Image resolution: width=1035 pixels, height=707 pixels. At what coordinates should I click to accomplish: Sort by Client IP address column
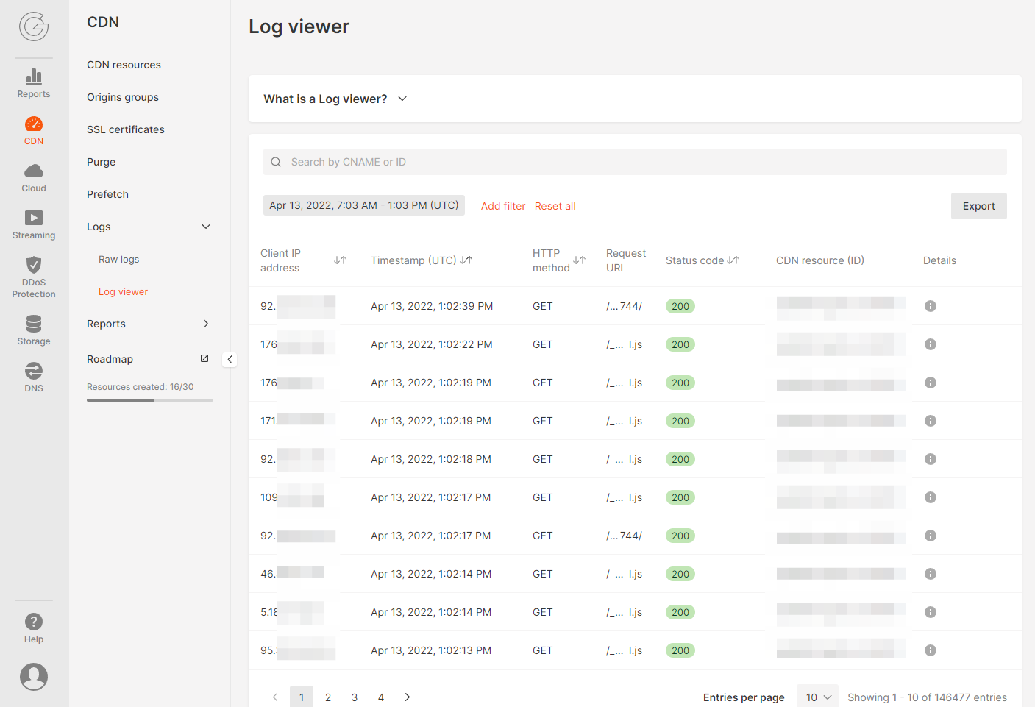click(340, 260)
